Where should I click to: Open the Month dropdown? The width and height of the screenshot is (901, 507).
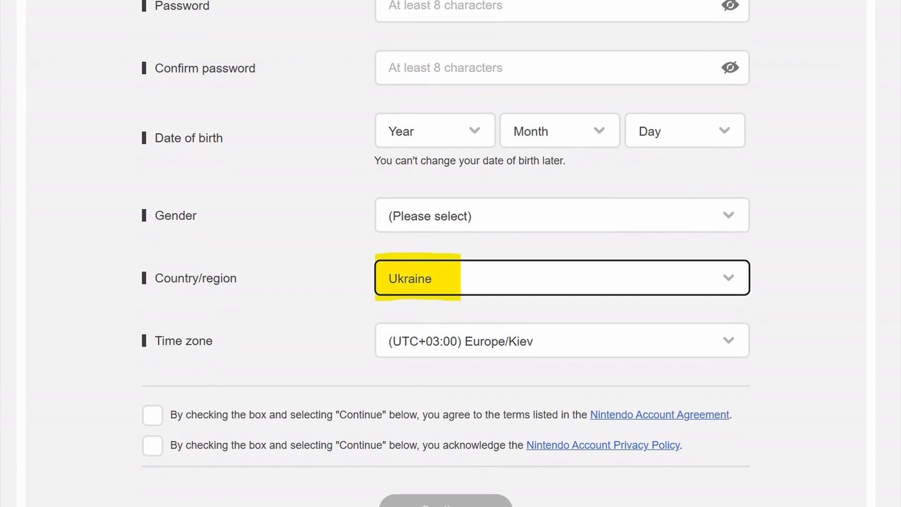(x=560, y=131)
